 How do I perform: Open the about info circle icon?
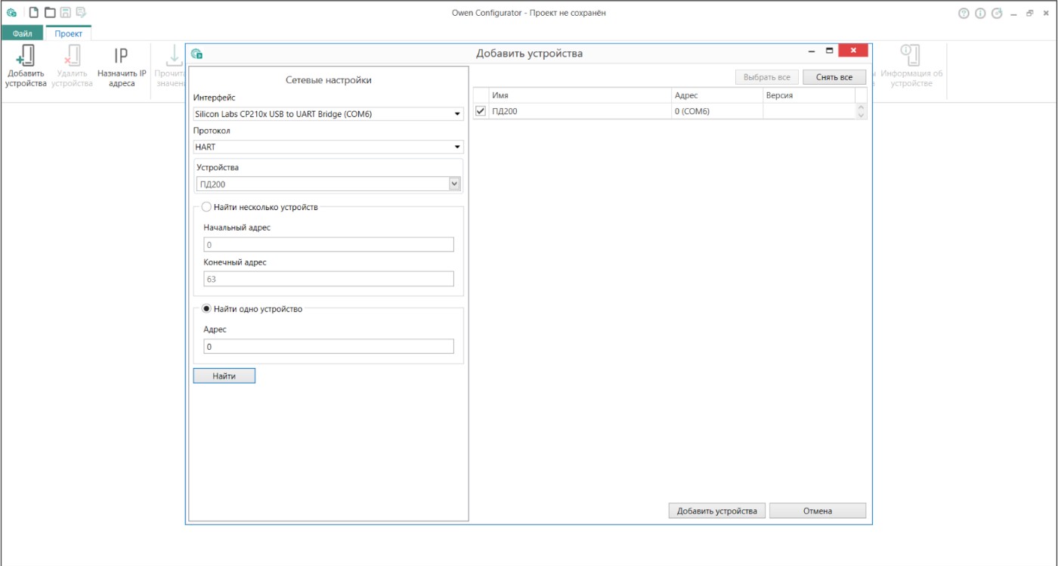point(980,14)
